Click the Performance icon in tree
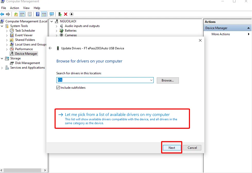Viewport: 252px width, 173px height. tap(12, 49)
